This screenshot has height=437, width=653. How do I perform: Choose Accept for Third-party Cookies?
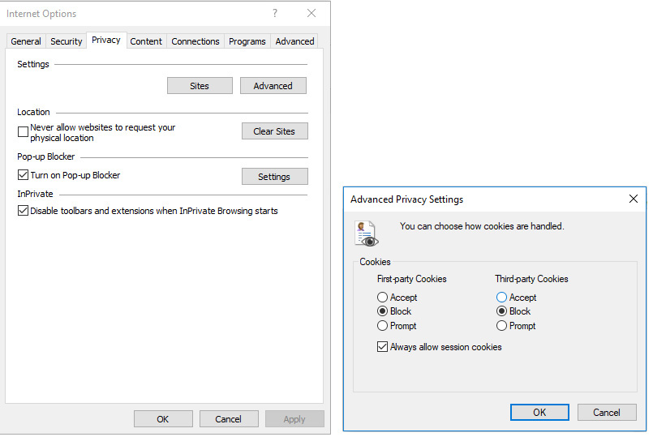click(x=501, y=298)
